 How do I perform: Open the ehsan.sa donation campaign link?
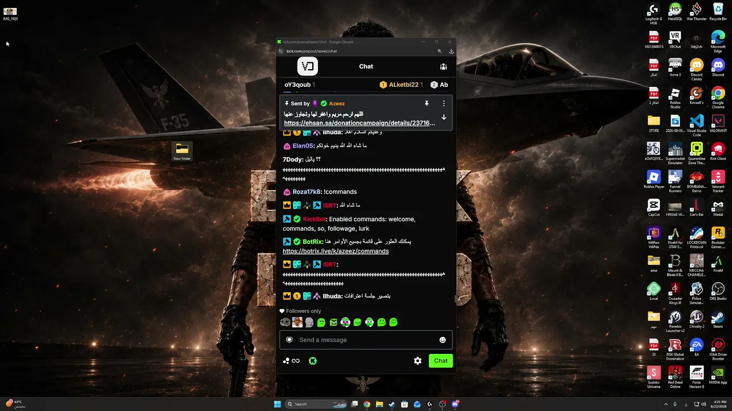tap(359, 123)
